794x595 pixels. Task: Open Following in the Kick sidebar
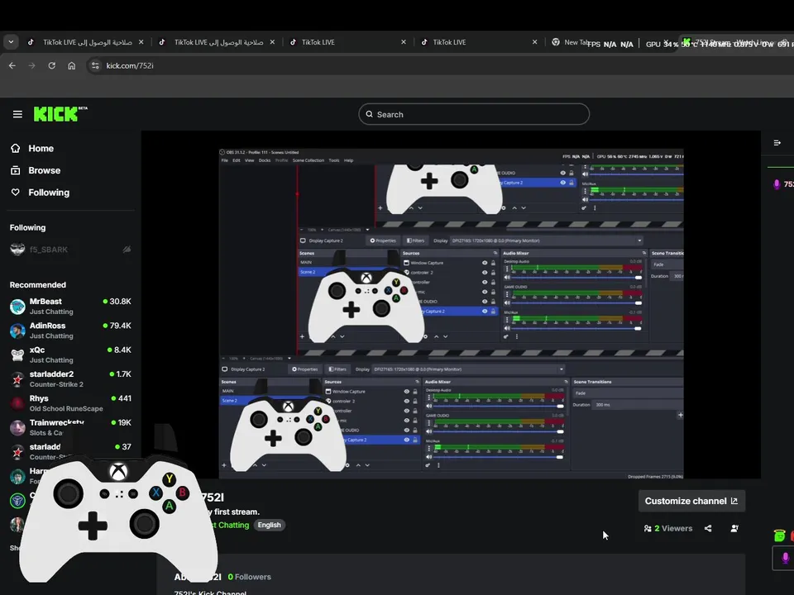click(40, 193)
